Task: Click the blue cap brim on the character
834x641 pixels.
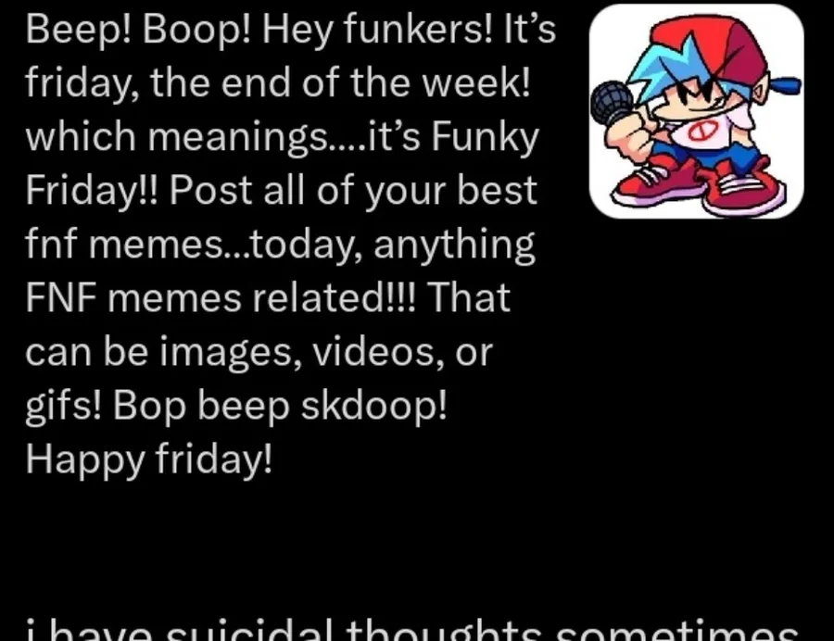Action: [786, 85]
